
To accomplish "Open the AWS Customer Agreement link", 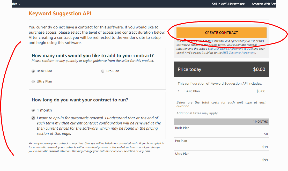I will (239, 53).
